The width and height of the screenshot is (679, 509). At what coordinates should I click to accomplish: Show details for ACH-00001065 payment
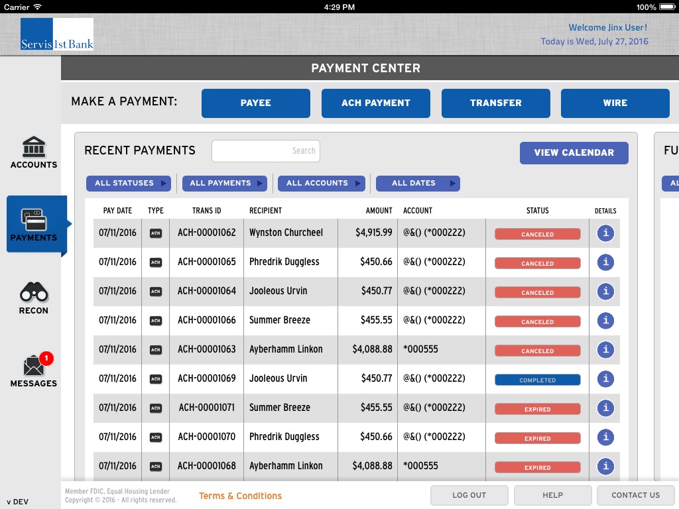(605, 262)
